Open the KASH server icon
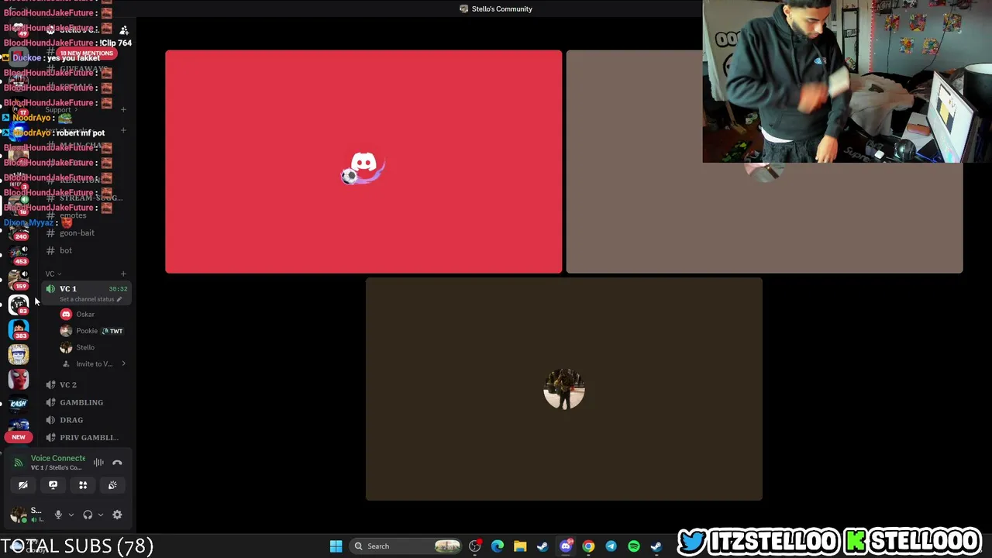The width and height of the screenshot is (992, 558). click(x=19, y=404)
